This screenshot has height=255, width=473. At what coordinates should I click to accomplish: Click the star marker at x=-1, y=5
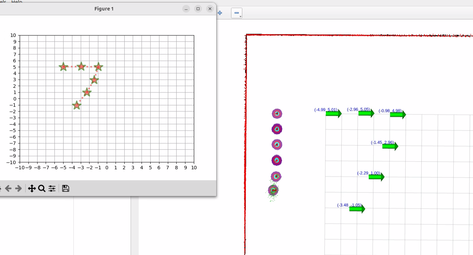coord(98,67)
